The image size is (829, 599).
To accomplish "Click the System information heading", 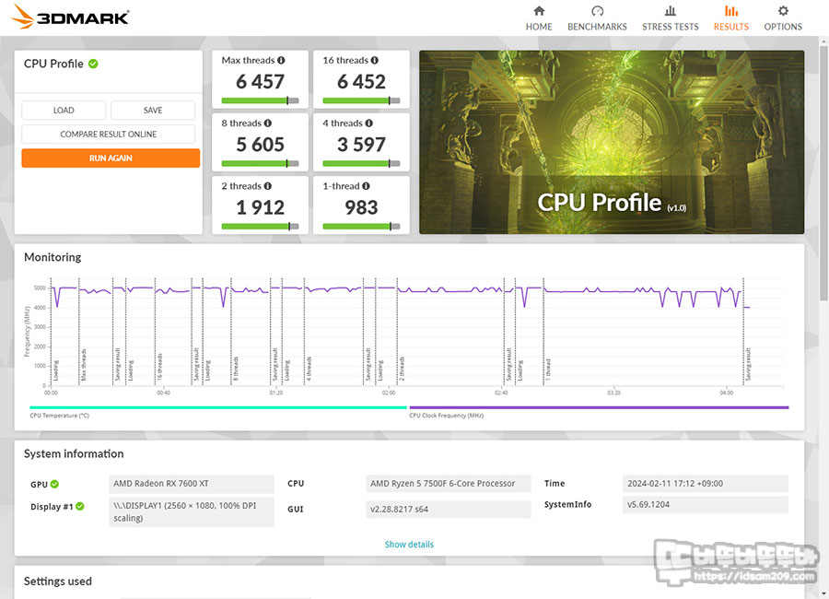I will tap(74, 454).
